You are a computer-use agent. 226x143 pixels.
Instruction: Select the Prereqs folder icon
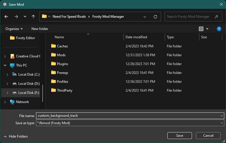[53, 72]
